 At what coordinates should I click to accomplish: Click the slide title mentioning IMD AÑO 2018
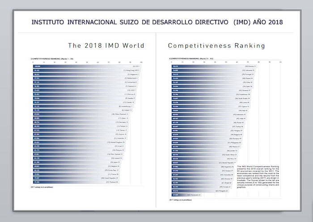tap(156, 21)
